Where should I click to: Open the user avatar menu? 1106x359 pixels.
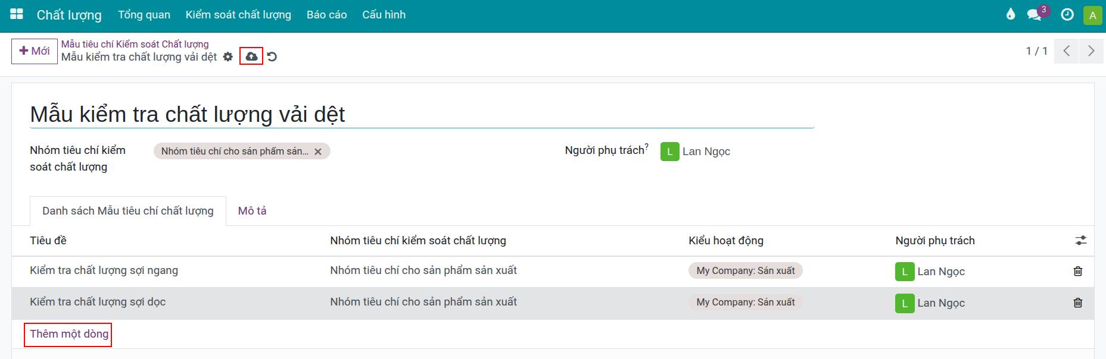click(1092, 15)
